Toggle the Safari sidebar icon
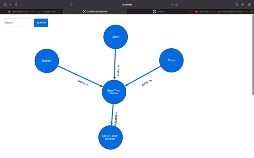Screen dimensions: 254x158 5,4
